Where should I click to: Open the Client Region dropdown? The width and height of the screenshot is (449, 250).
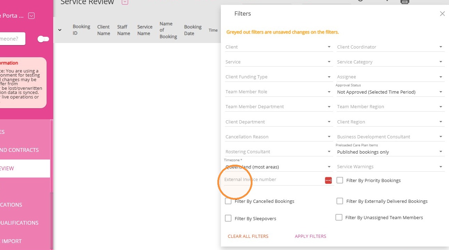click(x=390, y=122)
